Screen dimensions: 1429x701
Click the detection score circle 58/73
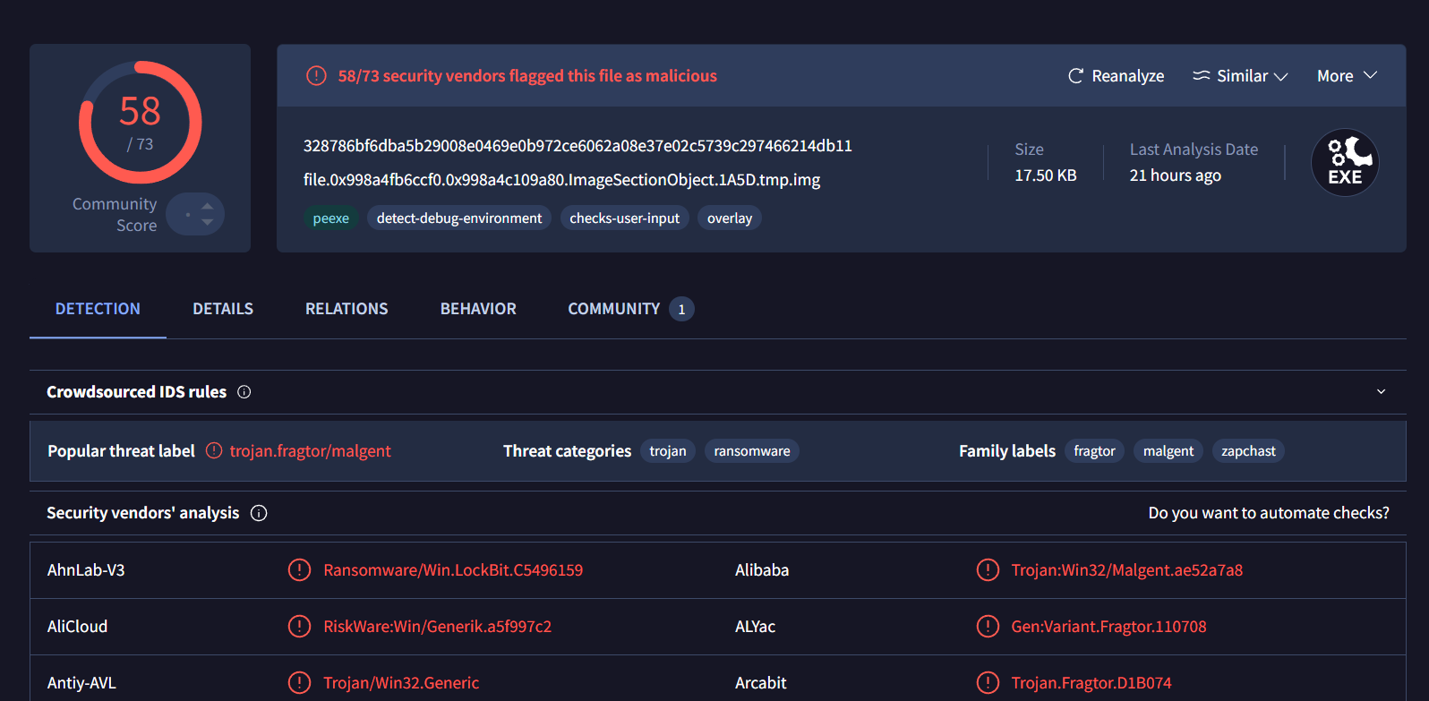(141, 123)
